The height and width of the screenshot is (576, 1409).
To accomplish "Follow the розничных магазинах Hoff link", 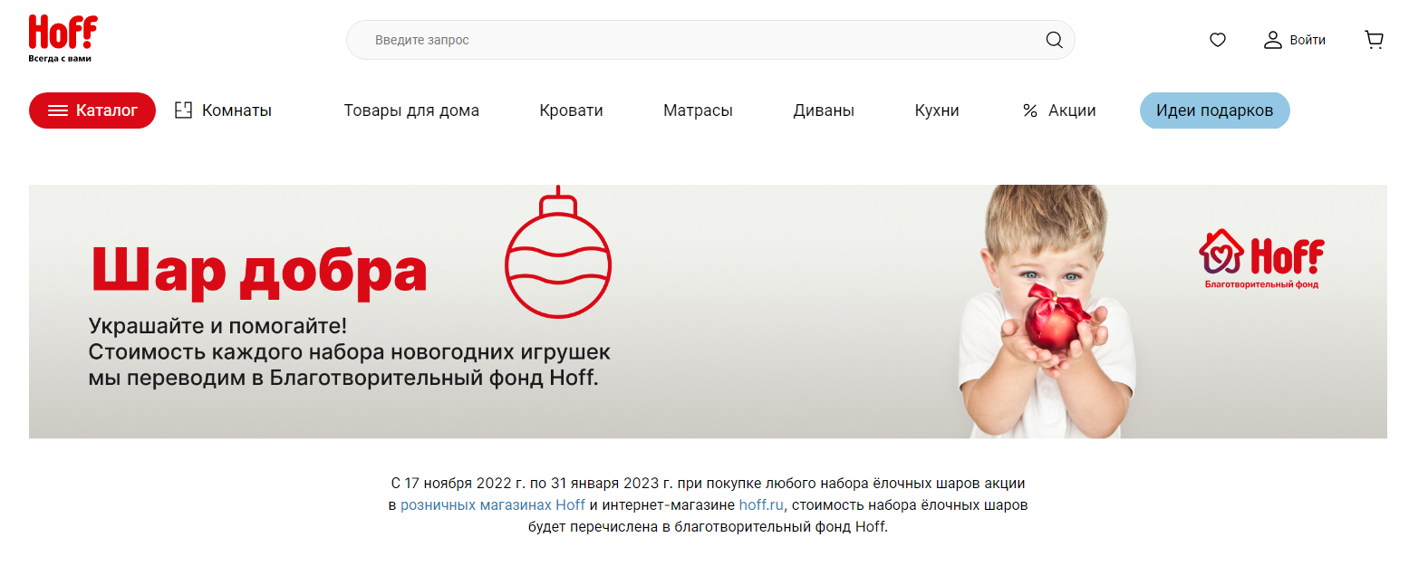I will pos(493,504).
